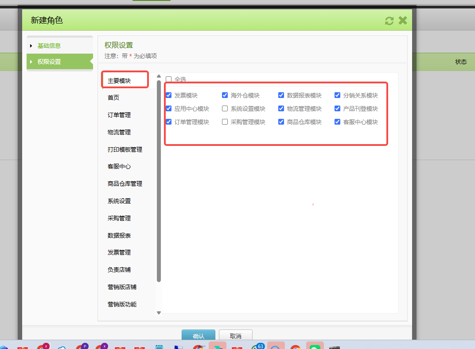Open the 打印模板管理 category
The width and height of the screenshot is (475, 349).
(124, 149)
